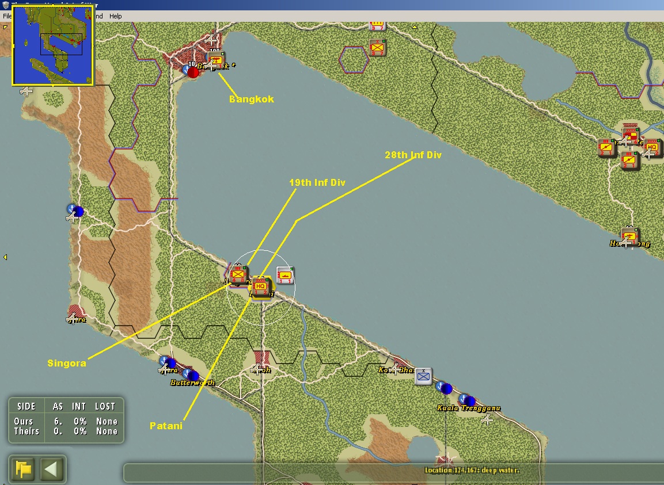Select the XXXX combined-arms unit in the right cluster
The height and width of the screenshot is (485, 664).
631,135
